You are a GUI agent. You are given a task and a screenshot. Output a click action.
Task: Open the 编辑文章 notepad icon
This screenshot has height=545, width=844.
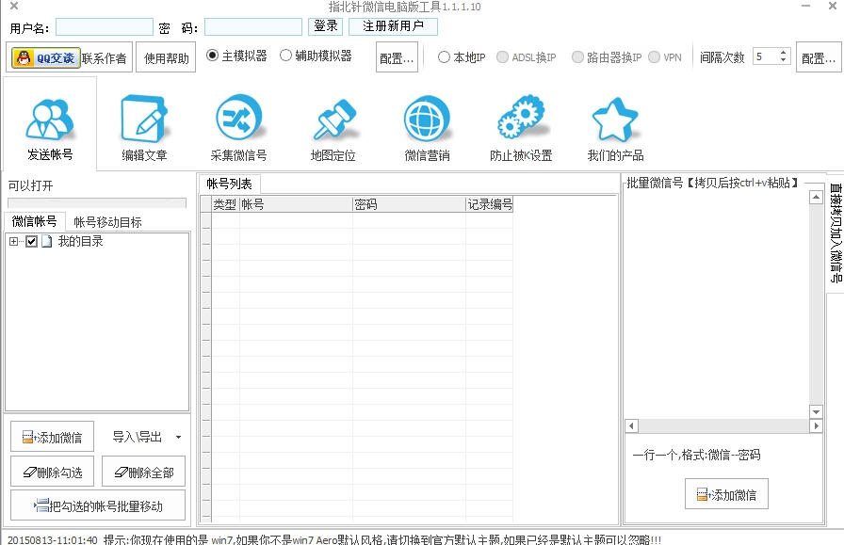click(144, 119)
